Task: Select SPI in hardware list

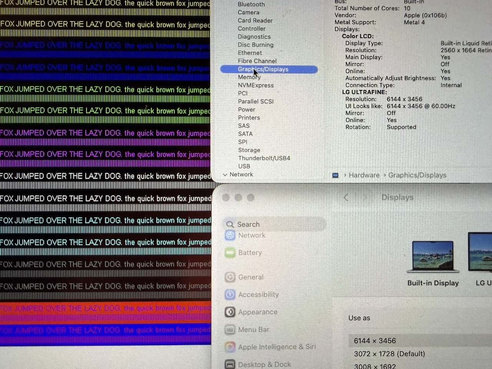Action: [243, 142]
